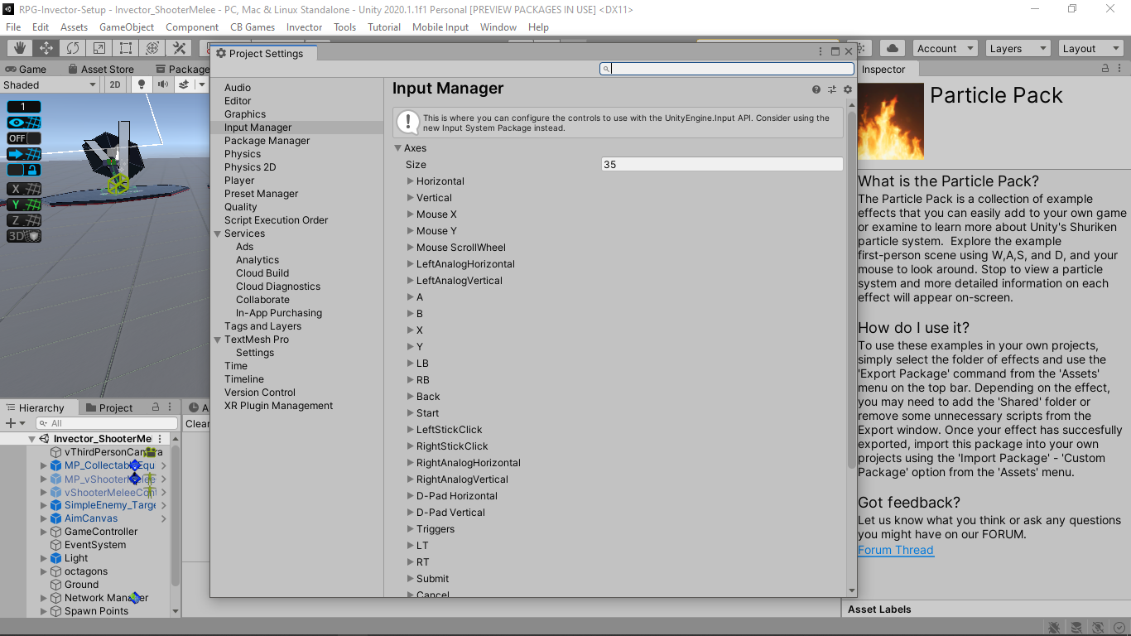Toggle the Y axis grid overlay
1131x636 pixels.
pos(24,205)
